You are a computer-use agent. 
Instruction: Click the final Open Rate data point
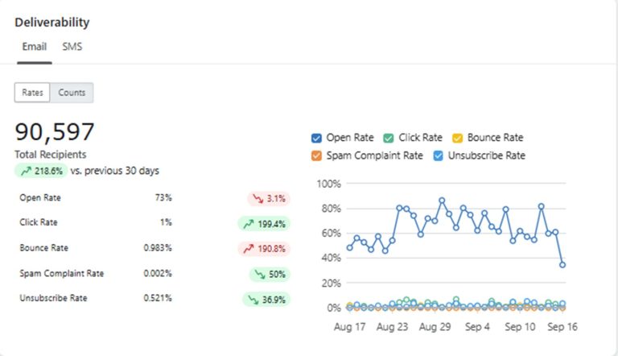562,264
